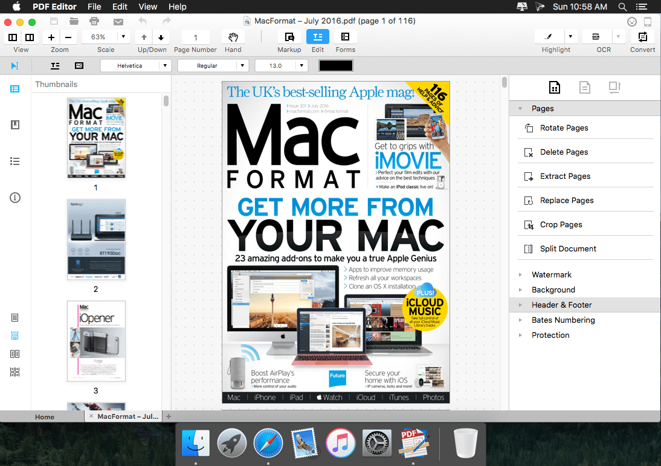Image resolution: width=661 pixels, height=466 pixels.
Task: Select the Highlight pen tool
Action: 549,37
